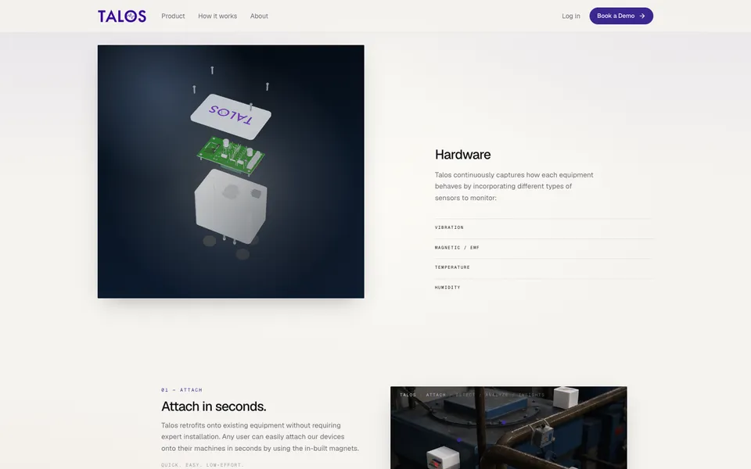Click the Attach step in the video breadcrumb
The height and width of the screenshot is (469, 751).
point(436,395)
